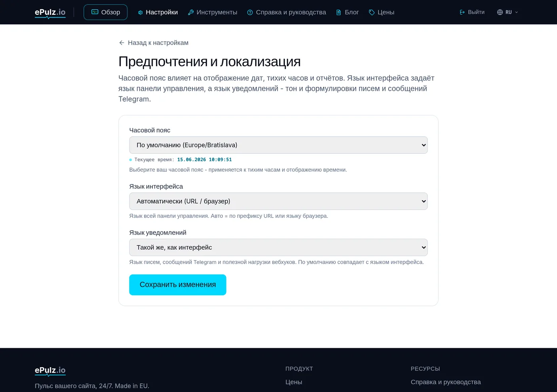The width and height of the screenshot is (557, 392).
Task: Click footer tagline Пульс вашего сайта
Action: click(92, 386)
